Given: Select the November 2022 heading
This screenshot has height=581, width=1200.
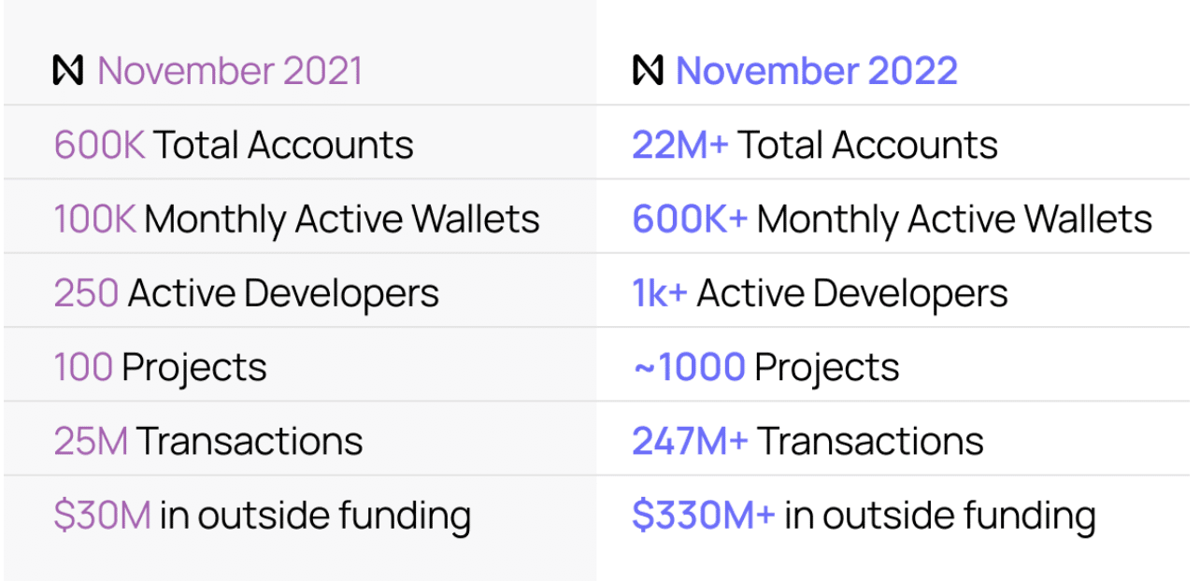Looking at the screenshot, I should pos(817,71).
